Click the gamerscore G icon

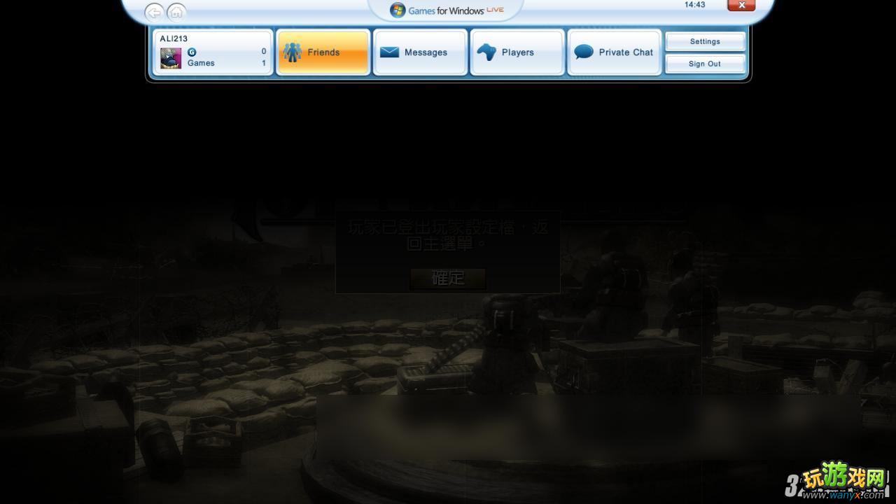coord(192,52)
